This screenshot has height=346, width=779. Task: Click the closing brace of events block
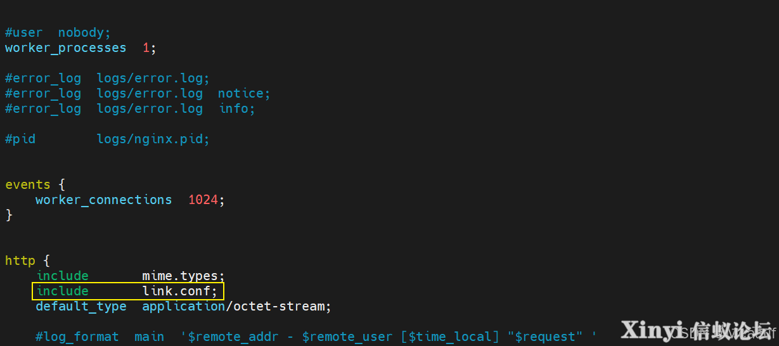pos(9,215)
